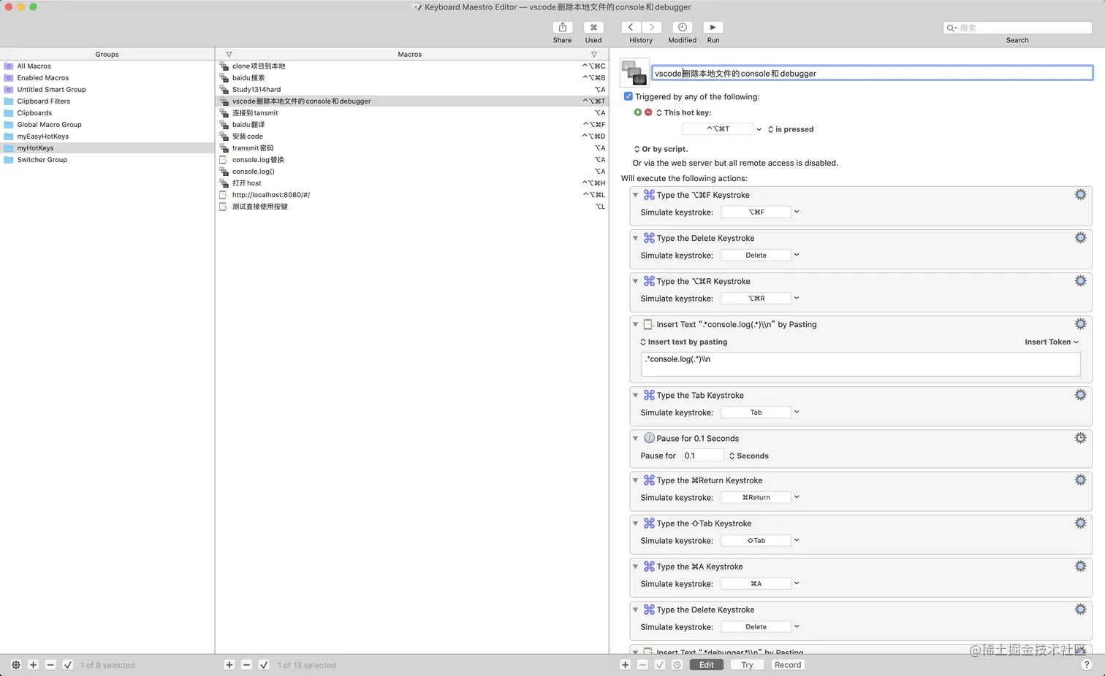This screenshot has width=1105, height=676.
Task: Click the Record button
Action: tap(788, 665)
